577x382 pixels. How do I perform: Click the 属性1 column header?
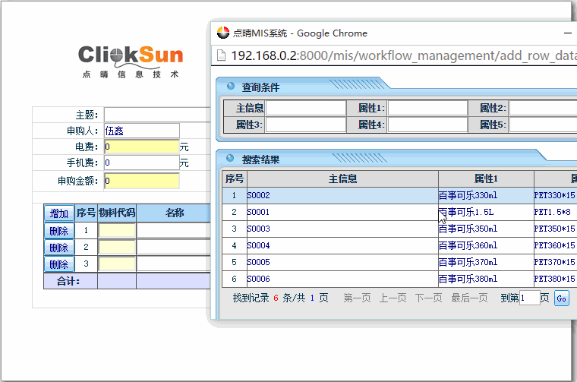[485, 178]
